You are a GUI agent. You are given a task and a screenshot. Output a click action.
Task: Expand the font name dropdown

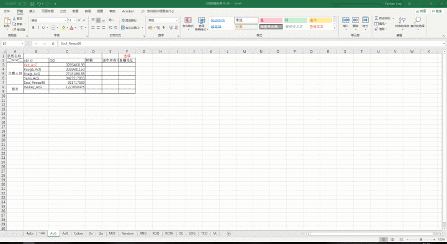point(65,20)
